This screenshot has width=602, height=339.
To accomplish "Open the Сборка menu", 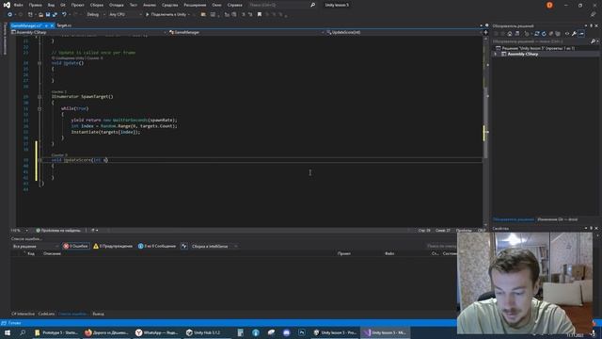I will [97, 5].
